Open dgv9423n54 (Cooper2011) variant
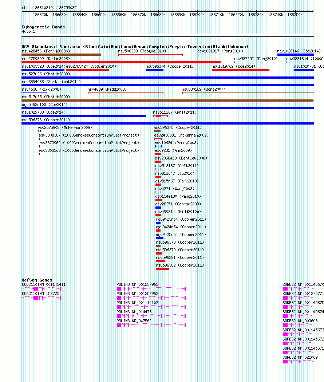The height and width of the screenshot is (382, 324). click(x=181, y=219)
